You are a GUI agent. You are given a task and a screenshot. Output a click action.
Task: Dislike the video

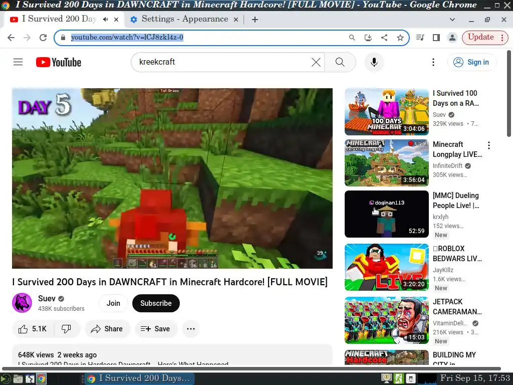(67, 329)
